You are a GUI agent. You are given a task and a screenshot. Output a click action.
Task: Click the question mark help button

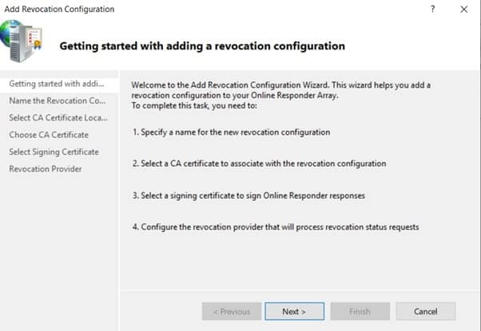tap(433, 9)
